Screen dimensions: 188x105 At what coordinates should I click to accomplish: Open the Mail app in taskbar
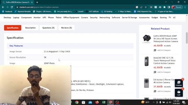pos(90,102)
